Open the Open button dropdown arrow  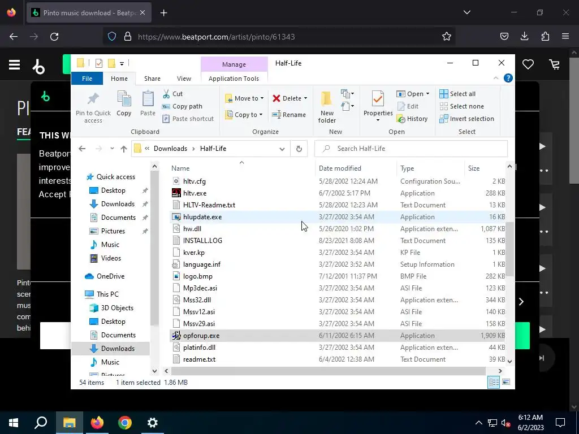(427, 94)
